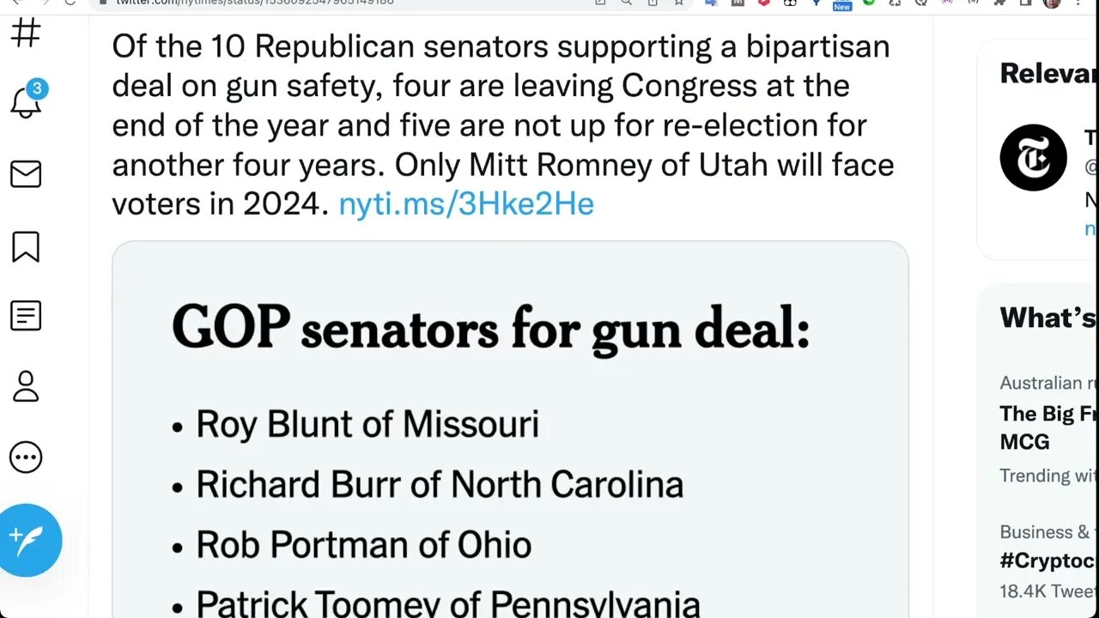Viewport: 1099px width, 618px height.
Task: Bookmark this page with star icon
Action: click(678, 3)
